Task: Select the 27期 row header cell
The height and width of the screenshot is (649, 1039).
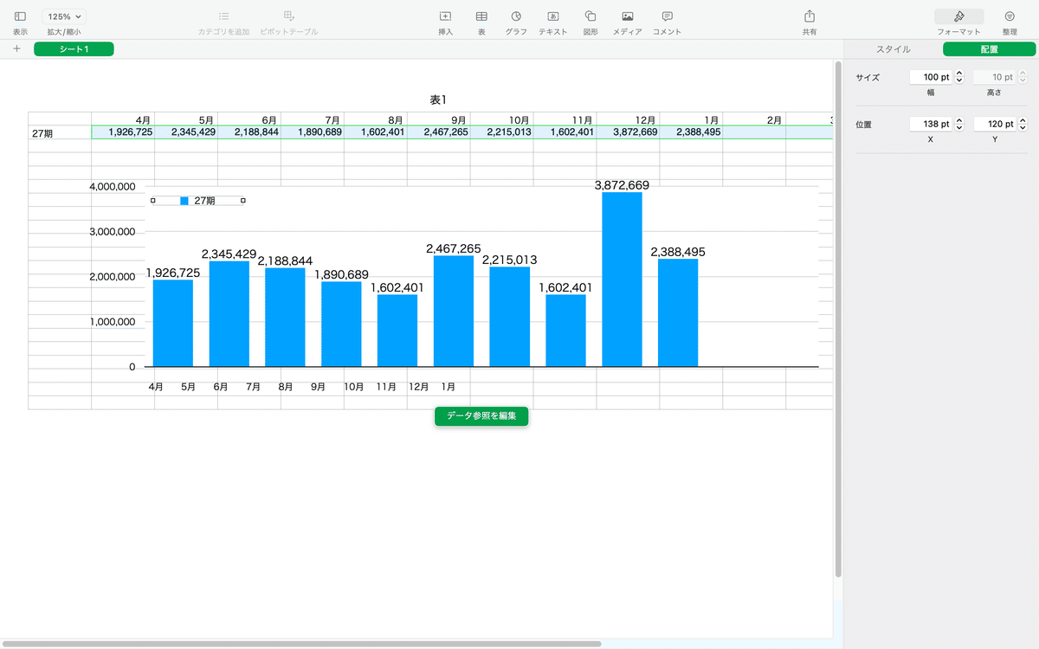Action: [x=60, y=132]
